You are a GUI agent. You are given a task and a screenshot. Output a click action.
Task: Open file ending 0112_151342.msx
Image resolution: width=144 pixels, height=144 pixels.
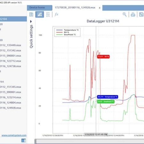11,51
